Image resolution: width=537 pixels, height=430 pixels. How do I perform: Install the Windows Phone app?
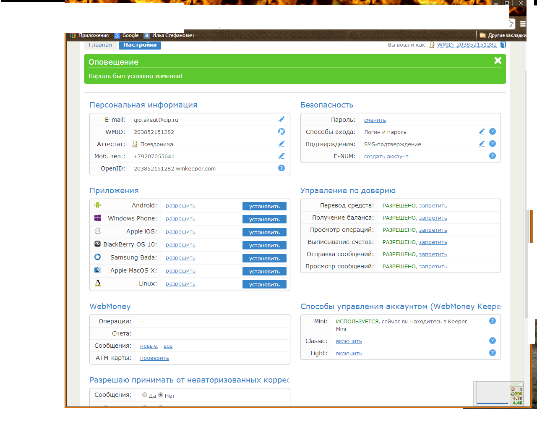click(x=264, y=219)
